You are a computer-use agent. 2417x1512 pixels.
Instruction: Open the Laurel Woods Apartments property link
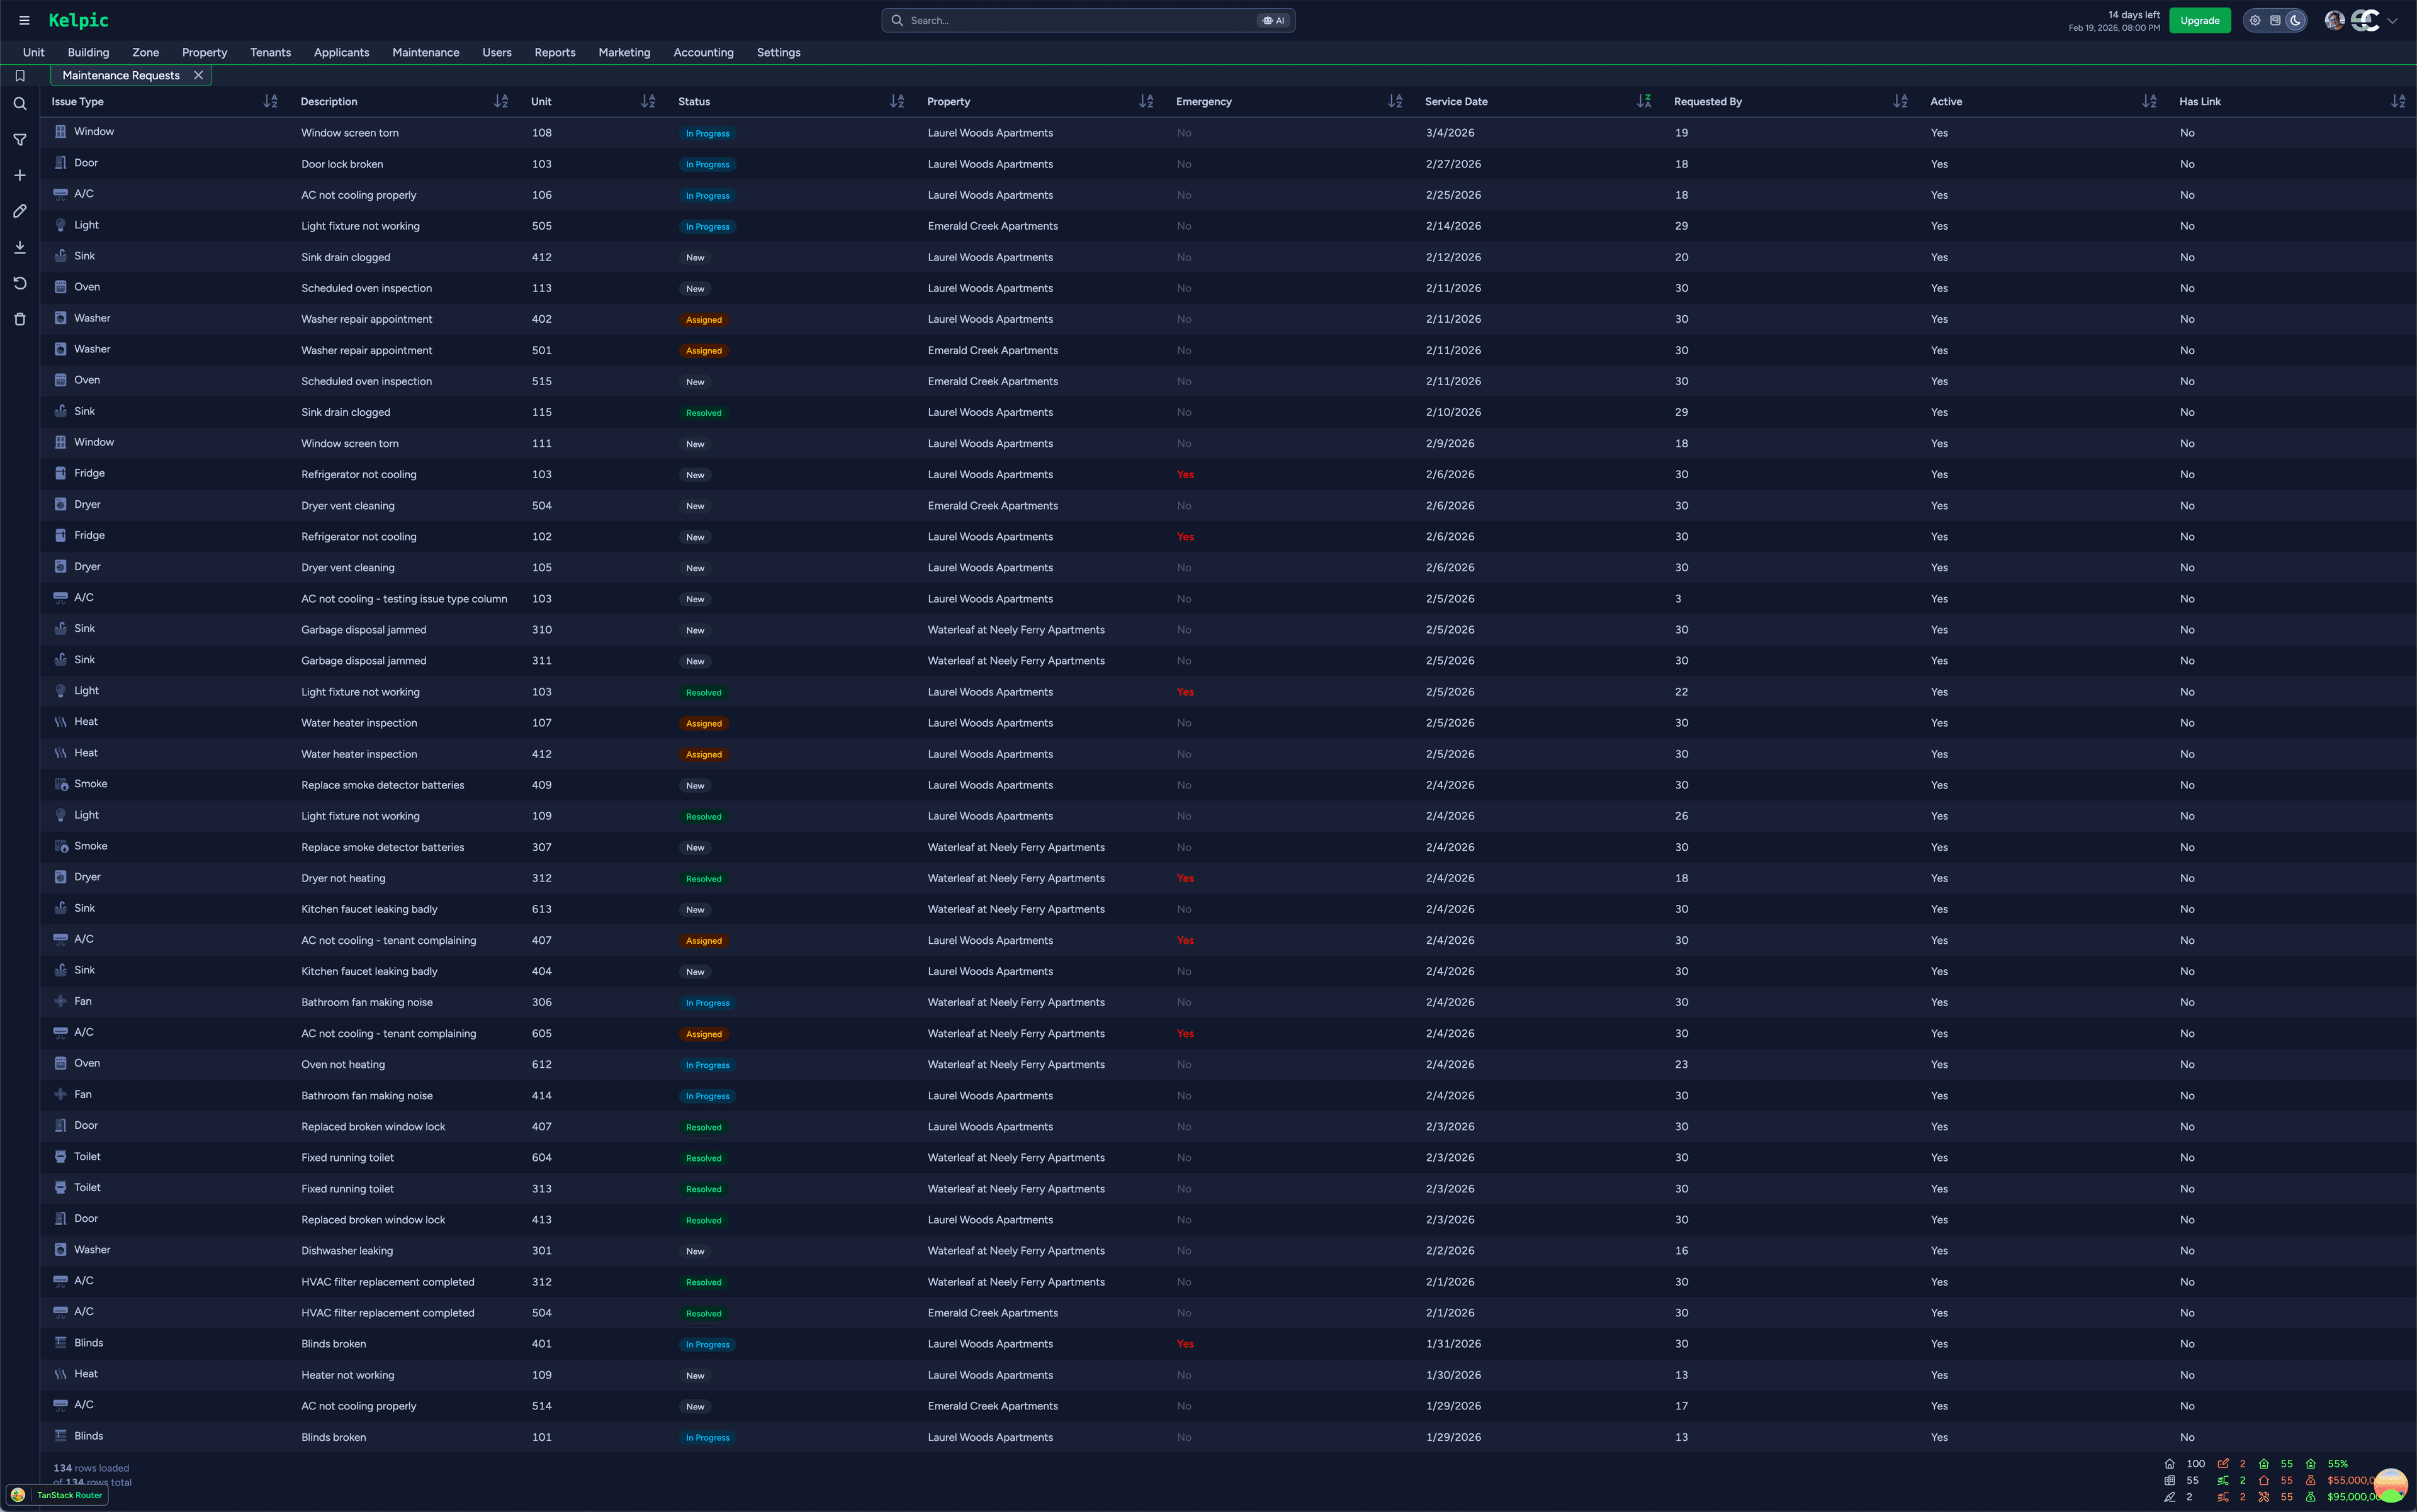[989, 132]
